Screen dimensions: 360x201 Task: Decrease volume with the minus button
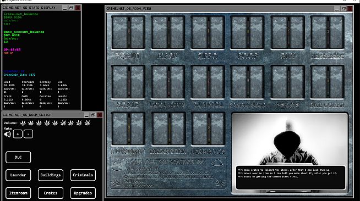(x=28, y=134)
